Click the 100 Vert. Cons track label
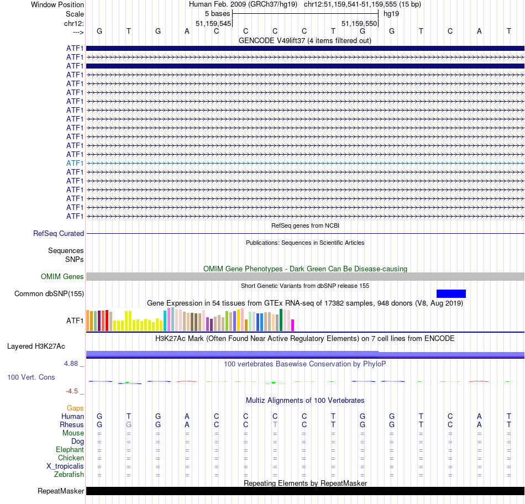 [x=31, y=377]
